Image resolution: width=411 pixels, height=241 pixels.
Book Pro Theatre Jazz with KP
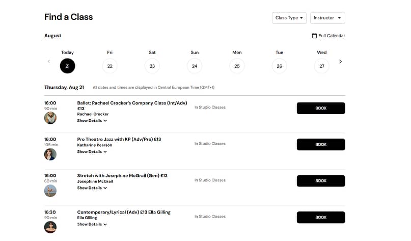pos(321,145)
